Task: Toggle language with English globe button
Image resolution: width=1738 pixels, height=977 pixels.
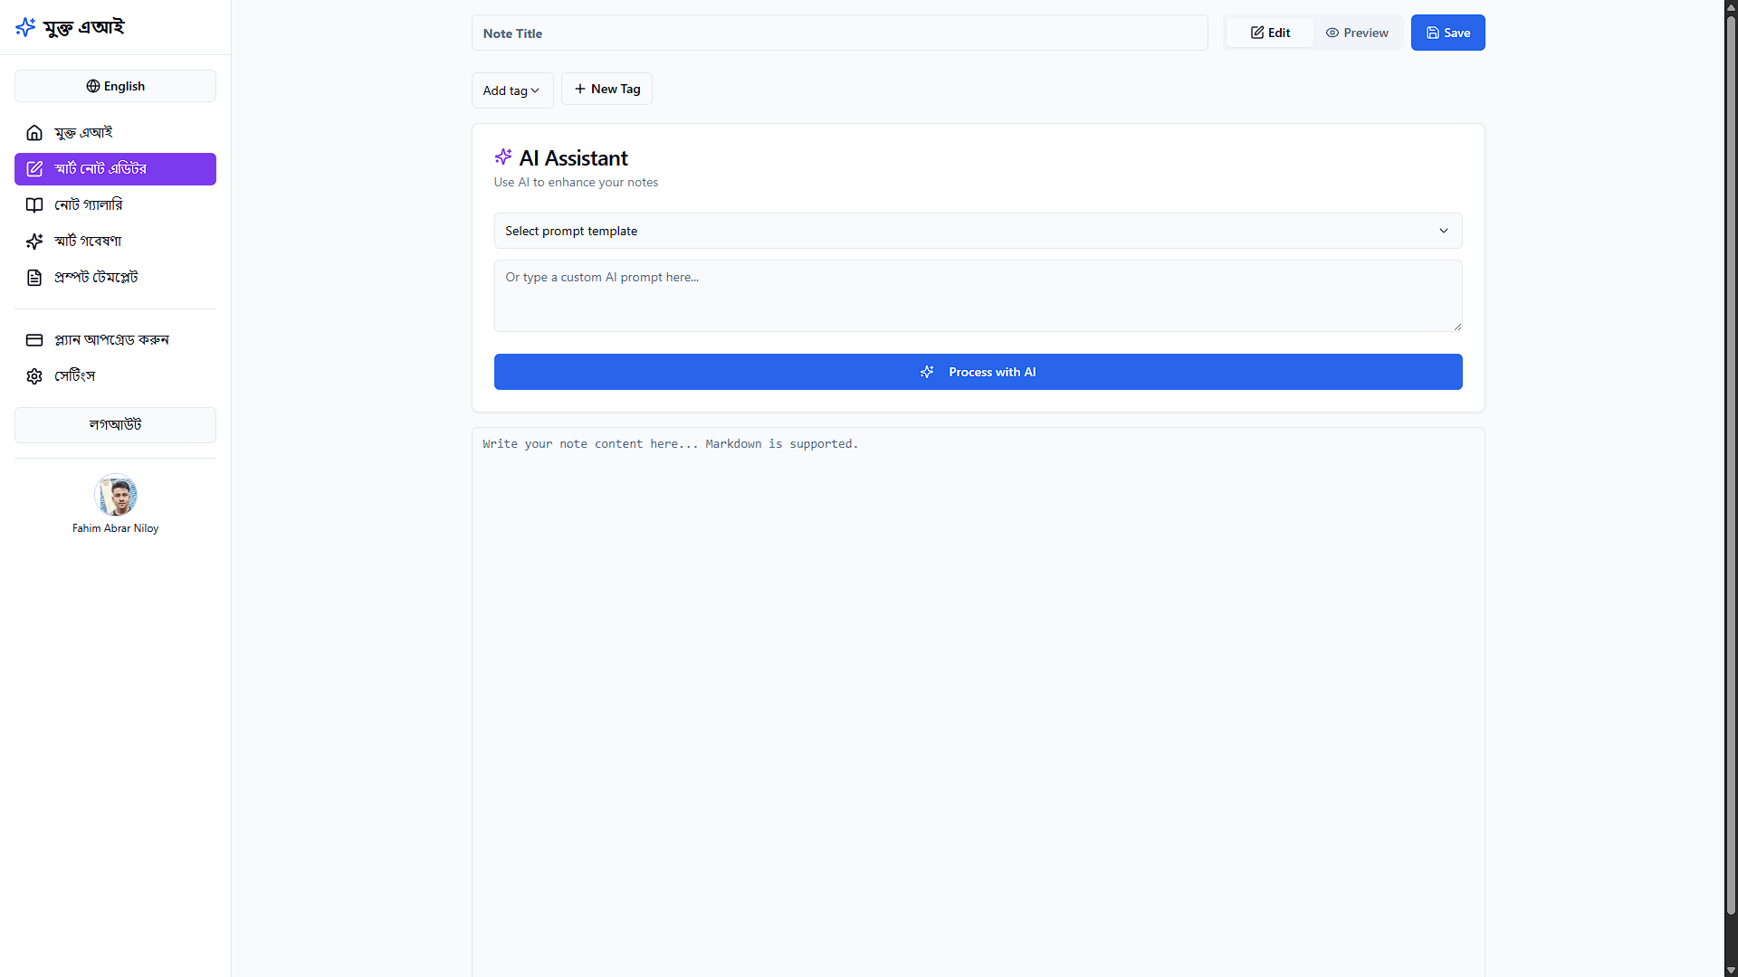Action: pos(115,86)
